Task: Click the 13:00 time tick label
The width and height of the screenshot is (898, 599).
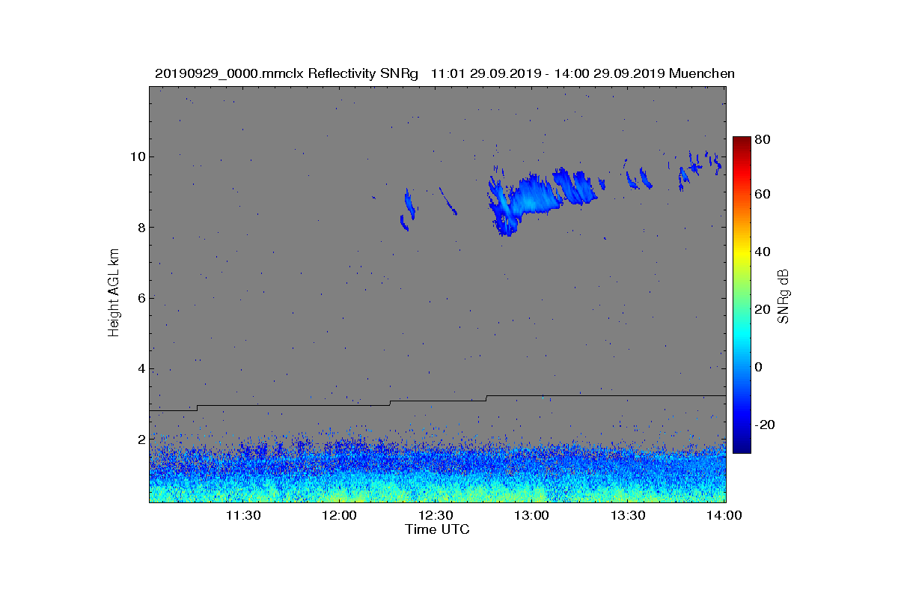Action: point(532,516)
